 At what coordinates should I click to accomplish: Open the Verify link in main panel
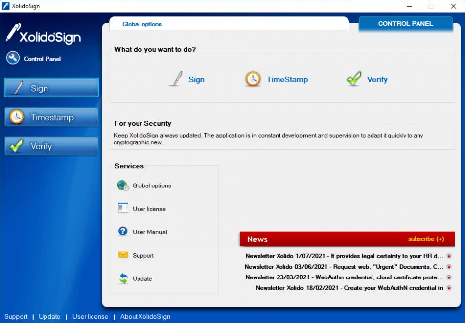[377, 80]
